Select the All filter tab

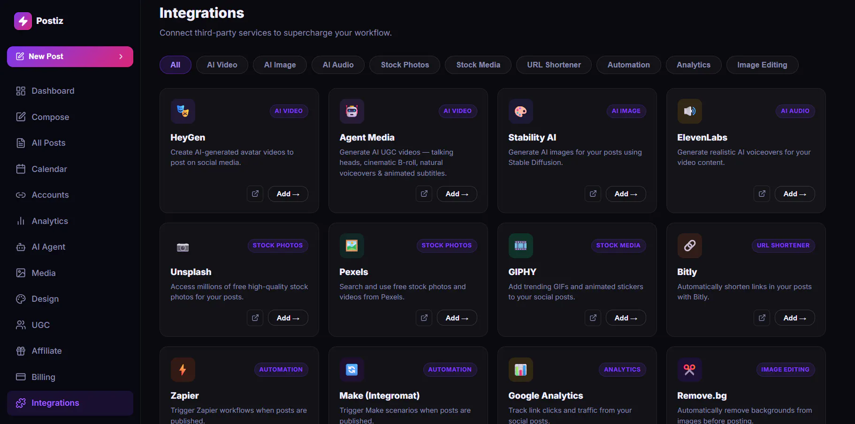[x=176, y=65]
